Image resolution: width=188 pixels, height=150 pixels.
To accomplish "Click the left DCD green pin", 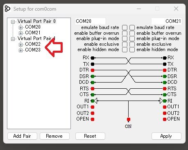I will click(93, 83).
